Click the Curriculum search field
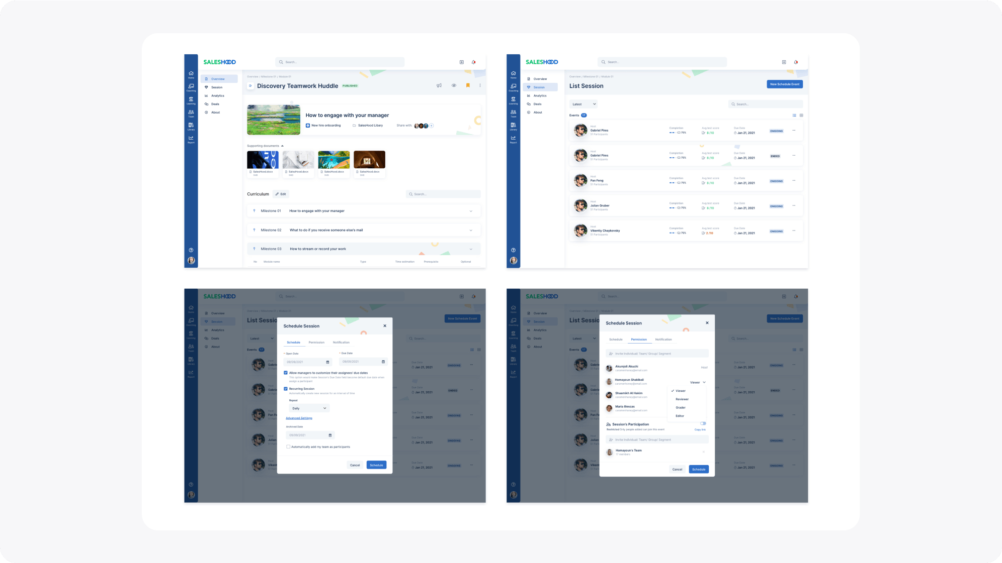This screenshot has height=563, width=1002. 443,194
